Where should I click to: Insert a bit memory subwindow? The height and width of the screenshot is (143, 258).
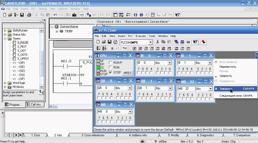(x=146, y=49)
